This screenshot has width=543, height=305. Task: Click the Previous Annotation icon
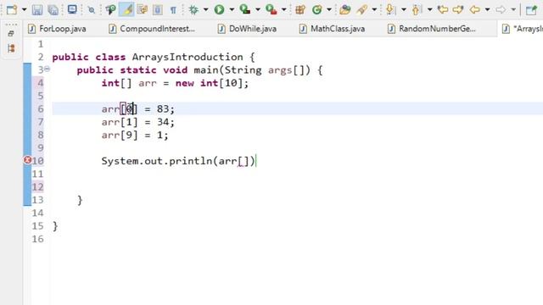(x=416, y=9)
